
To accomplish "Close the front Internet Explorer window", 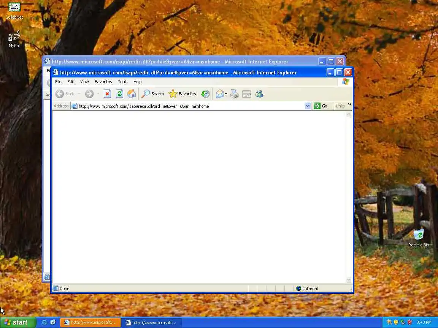I will (x=348, y=73).
